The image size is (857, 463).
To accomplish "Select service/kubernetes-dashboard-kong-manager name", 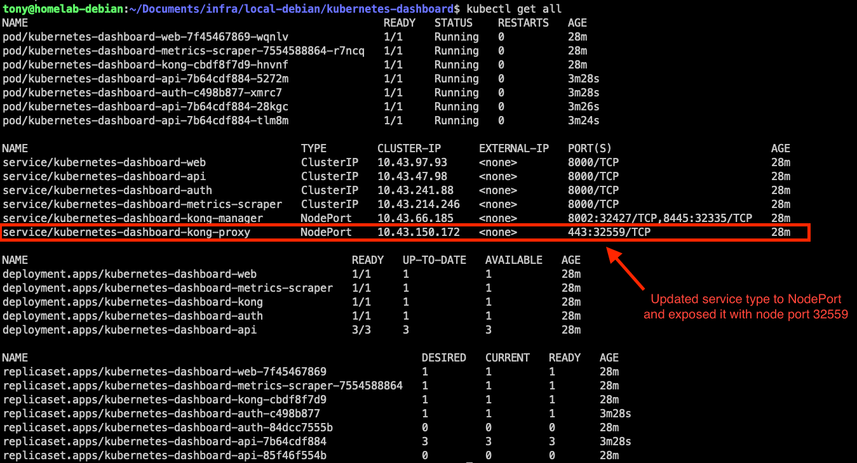I will click(133, 218).
